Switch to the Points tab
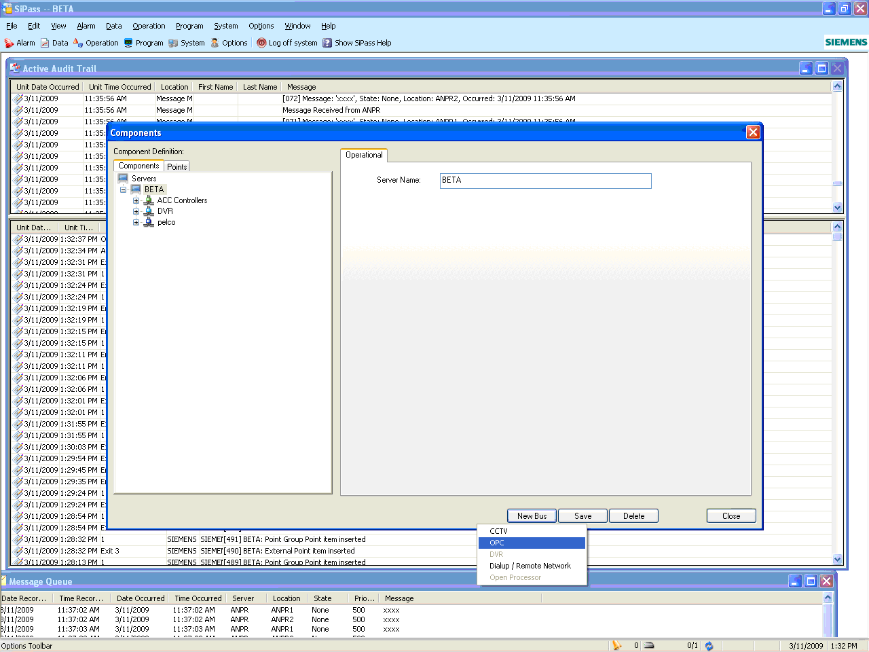The height and width of the screenshot is (652, 869). [x=177, y=167]
